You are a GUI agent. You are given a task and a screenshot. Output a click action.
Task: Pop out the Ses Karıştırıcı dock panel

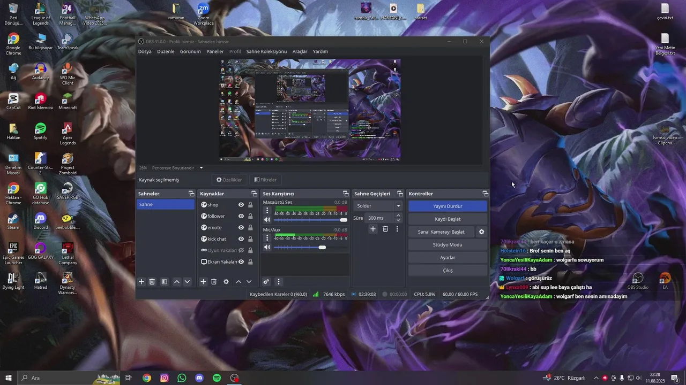[x=346, y=194]
